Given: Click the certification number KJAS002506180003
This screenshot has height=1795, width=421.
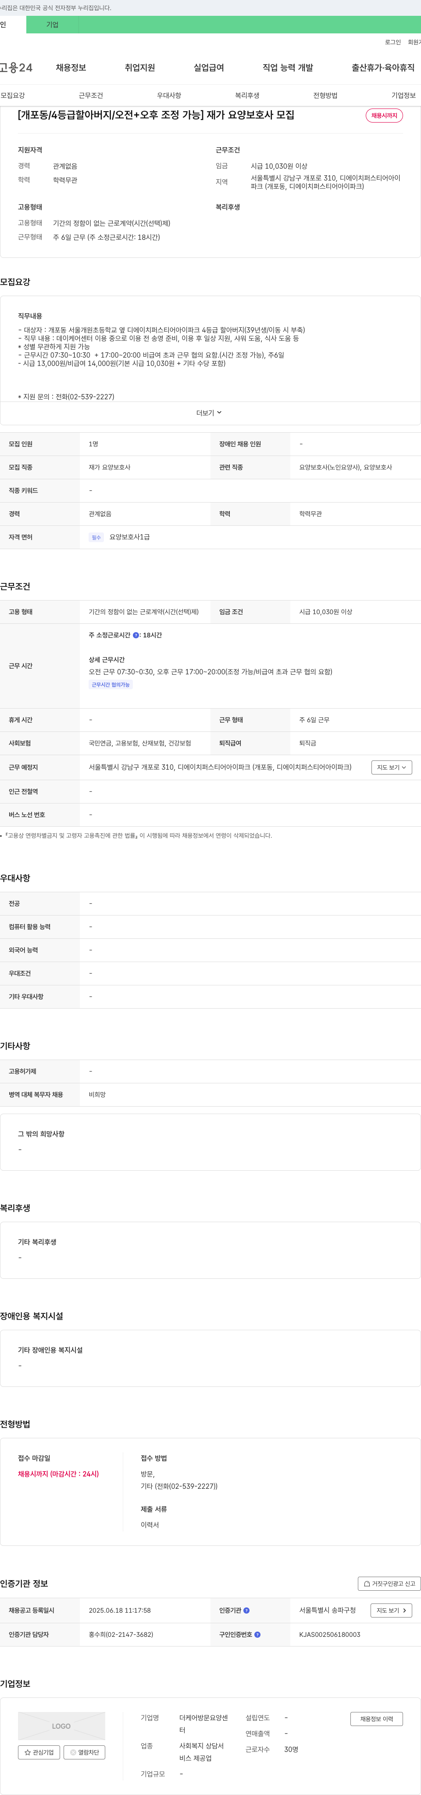Looking at the screenshot, I should click(330, 1634).
